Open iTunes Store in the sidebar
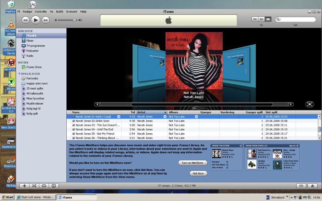 point(34,67)
